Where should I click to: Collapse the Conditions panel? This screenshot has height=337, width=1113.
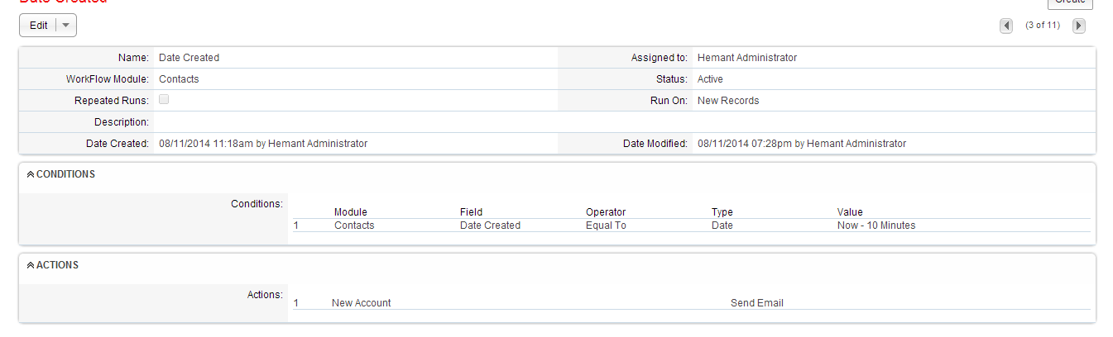click(x=31, y=174)
